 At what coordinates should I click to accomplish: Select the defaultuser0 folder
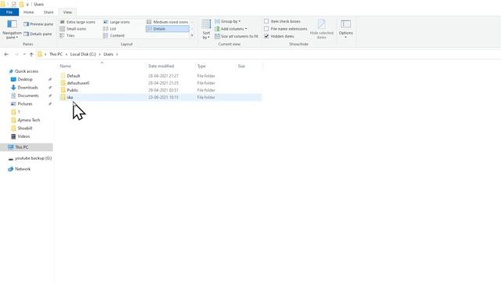[x=78, y=83]
